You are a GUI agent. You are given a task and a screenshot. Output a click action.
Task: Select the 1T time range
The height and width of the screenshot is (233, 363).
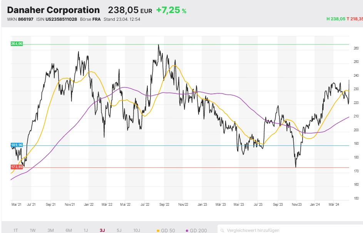(x=16, y=230)
